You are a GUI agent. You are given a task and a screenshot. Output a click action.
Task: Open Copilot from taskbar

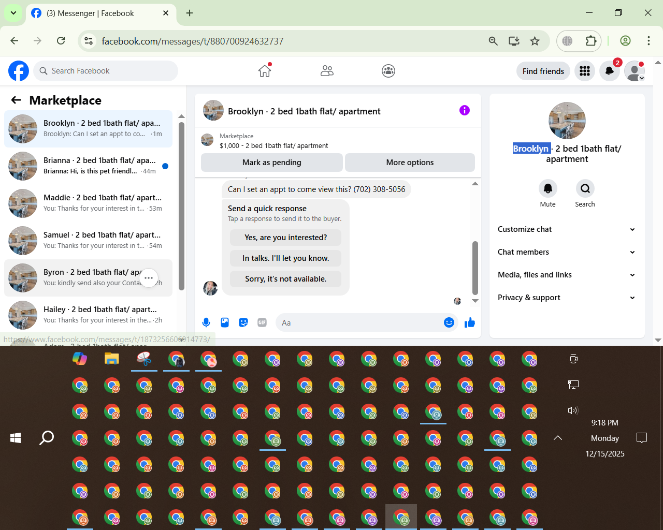[80, 358]
